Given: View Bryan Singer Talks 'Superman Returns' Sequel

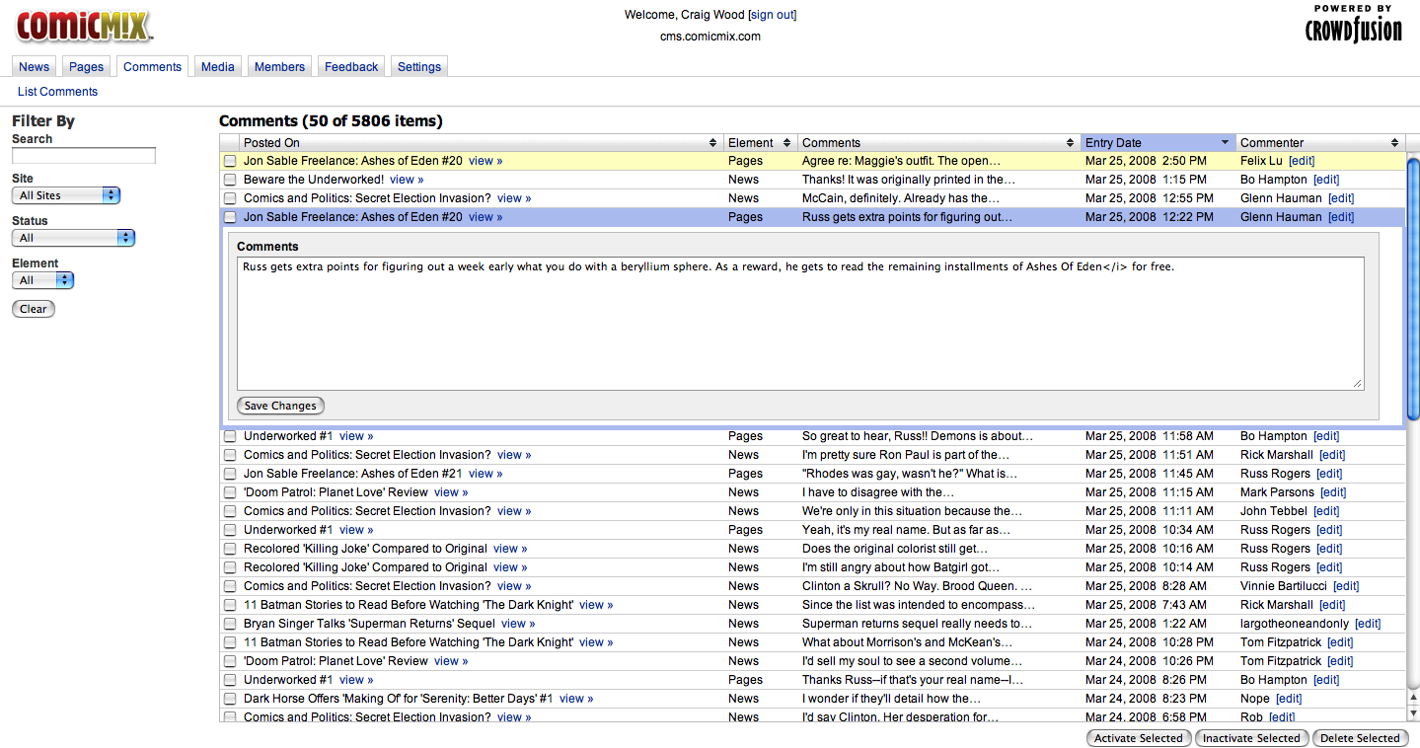Looking at the screenshot, I should (x=518, y=624).
